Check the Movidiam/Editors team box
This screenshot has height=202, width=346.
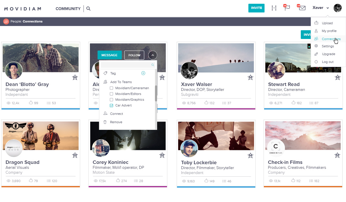112,94
